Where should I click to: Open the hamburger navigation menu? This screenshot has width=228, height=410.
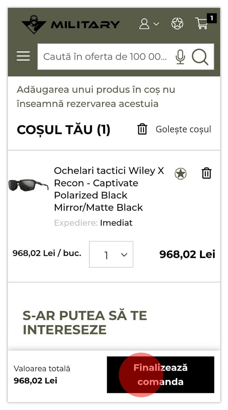23,56
